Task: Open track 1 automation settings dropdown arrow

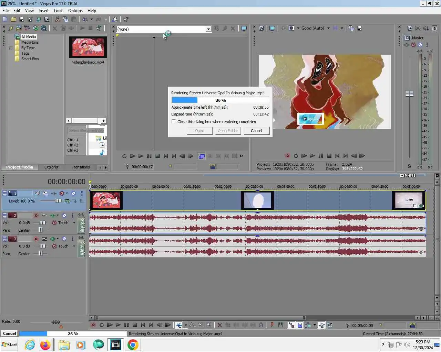Action: click(x=67, y=194)
